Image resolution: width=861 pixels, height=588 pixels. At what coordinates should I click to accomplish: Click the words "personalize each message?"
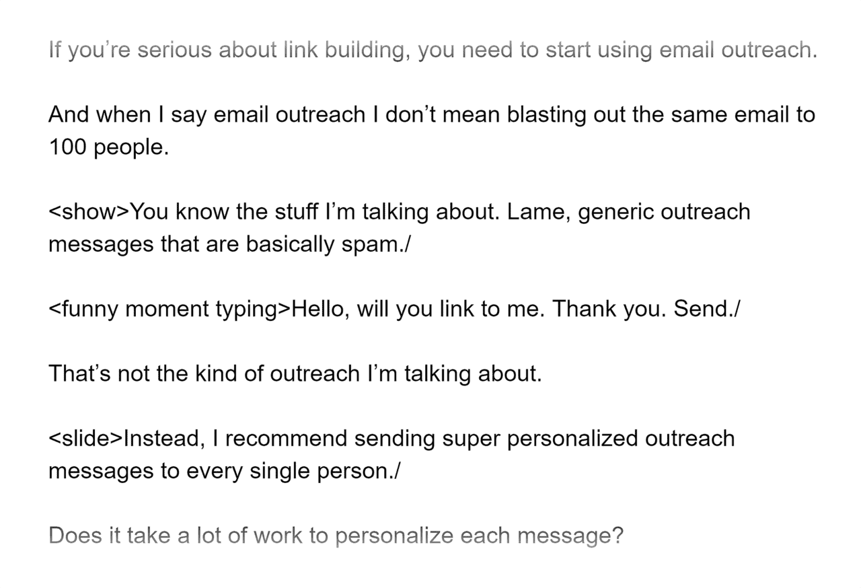pos(479,536)
